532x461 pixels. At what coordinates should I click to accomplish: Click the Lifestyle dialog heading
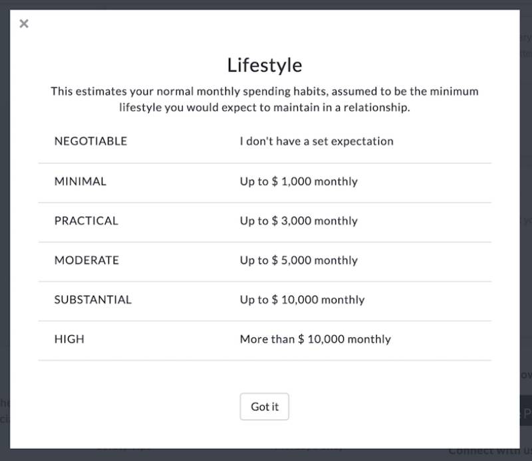pos(265,64)
